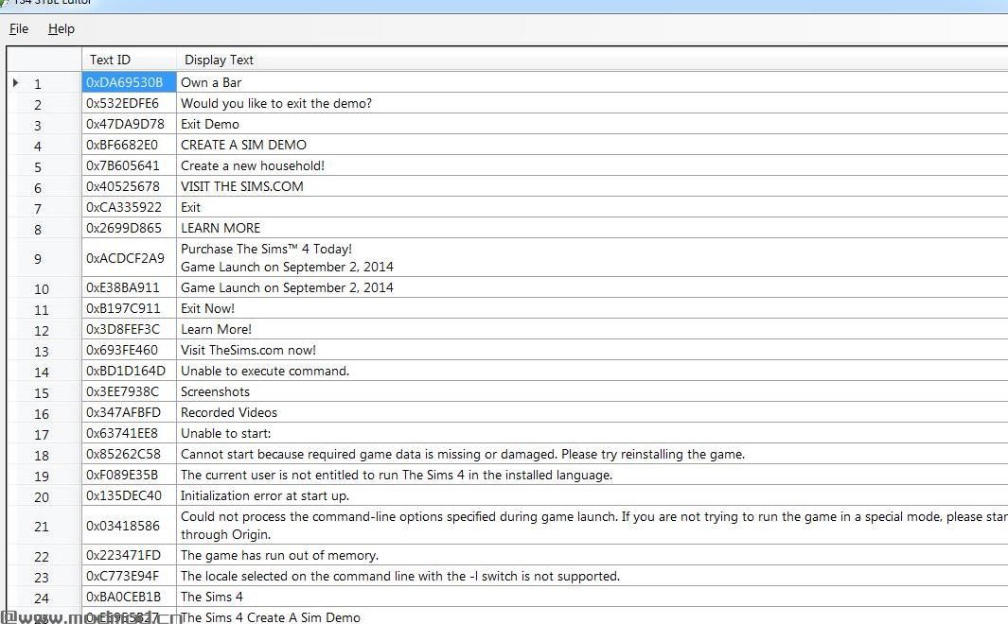The image size is (1008, 624).
Task: Click the 'Recorded Videos' text cell
Action: tap(229, 412)
